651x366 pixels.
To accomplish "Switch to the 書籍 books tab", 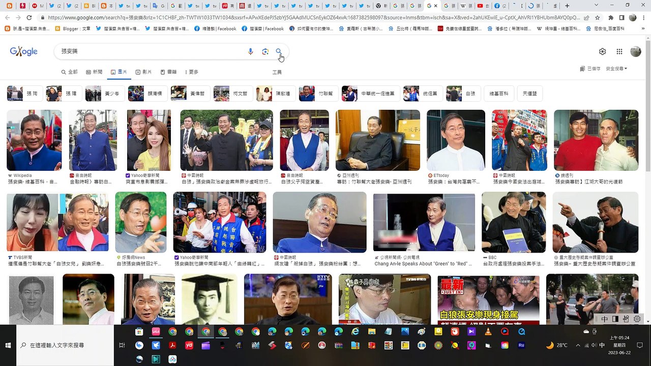I will pos(169,72).
